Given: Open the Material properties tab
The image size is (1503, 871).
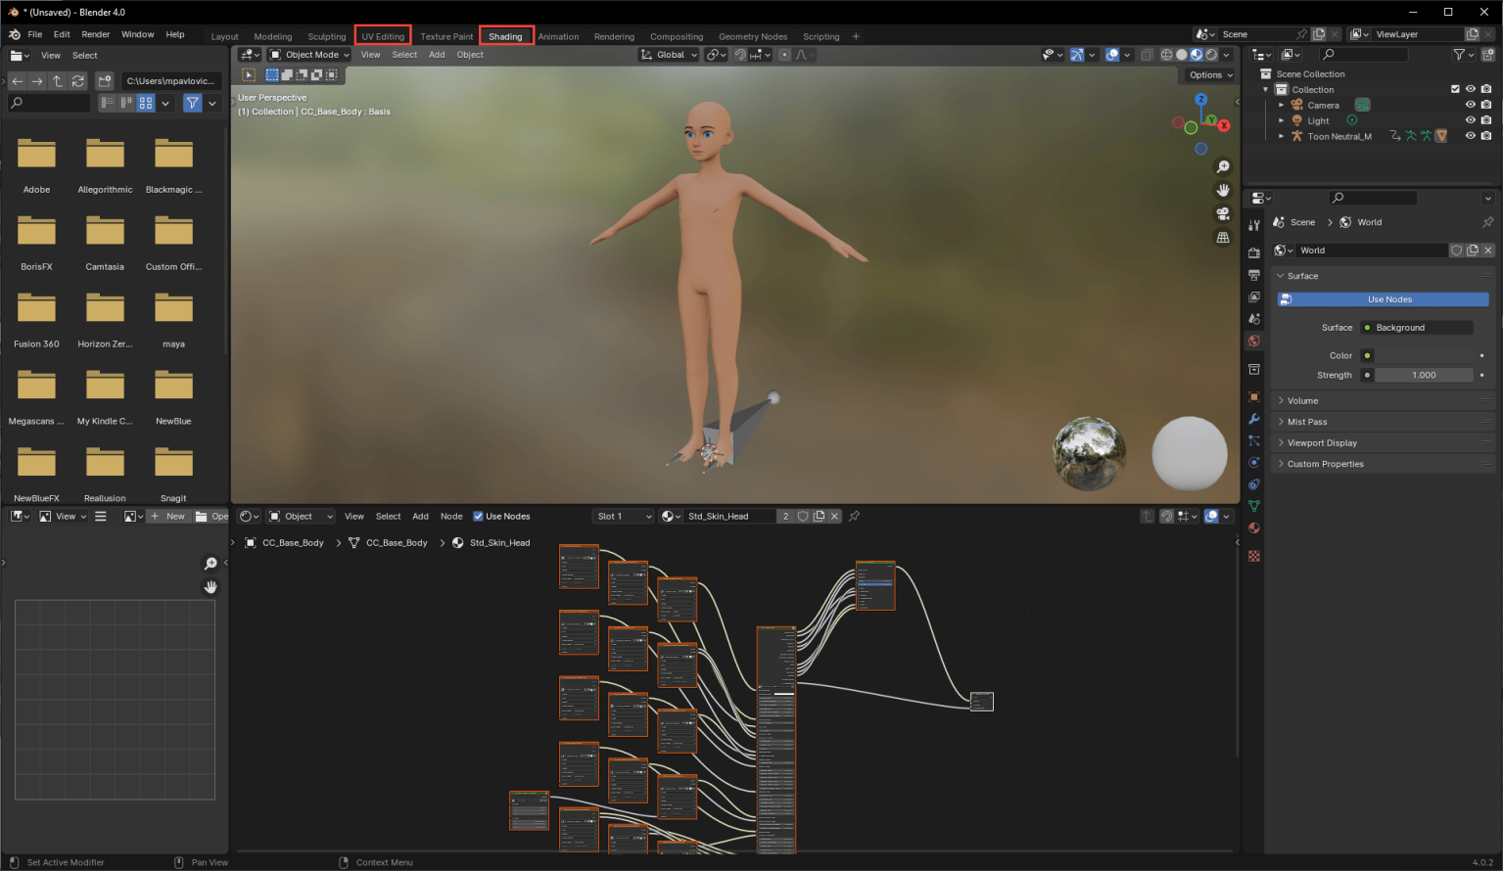Looking at the screenshot, I should [1253, 528].
